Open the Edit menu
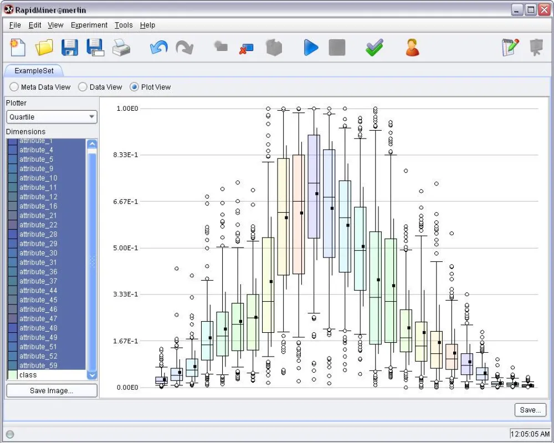554x443 pixels. pos(34,25)
